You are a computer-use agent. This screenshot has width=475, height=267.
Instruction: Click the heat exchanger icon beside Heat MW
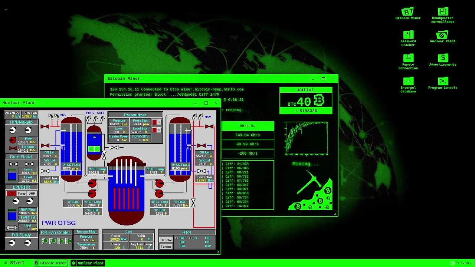(x=12, y=228)
